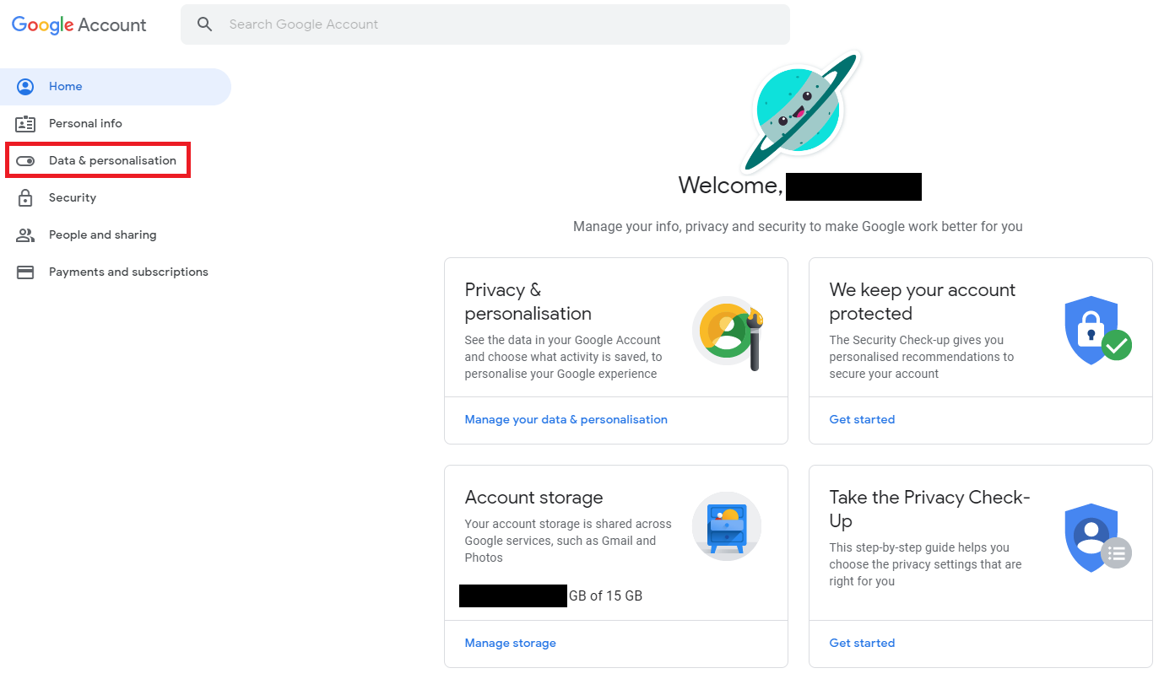Viewport: 1175px width, 679px height.
Task: Go to Data & personalisation
Action: tap(98, 160)
